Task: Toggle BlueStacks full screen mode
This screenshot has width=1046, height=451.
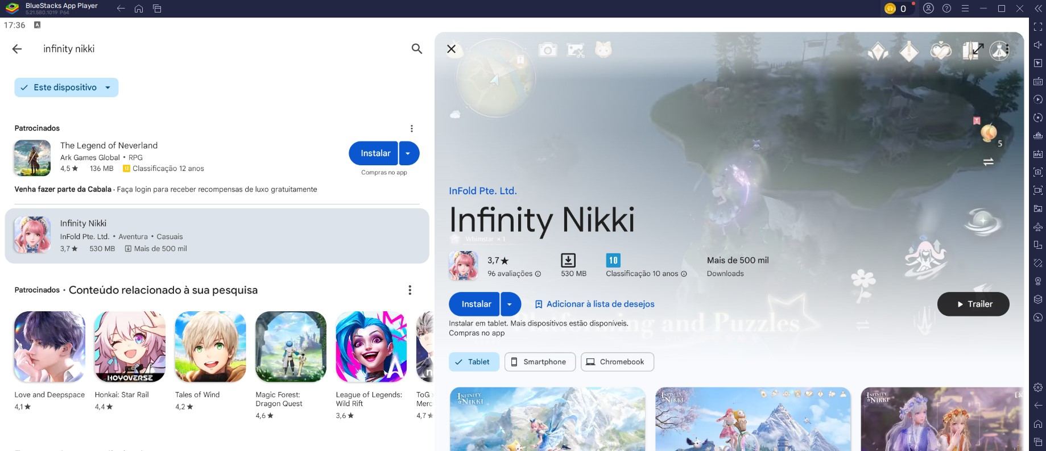Action: click(1038, 27)
